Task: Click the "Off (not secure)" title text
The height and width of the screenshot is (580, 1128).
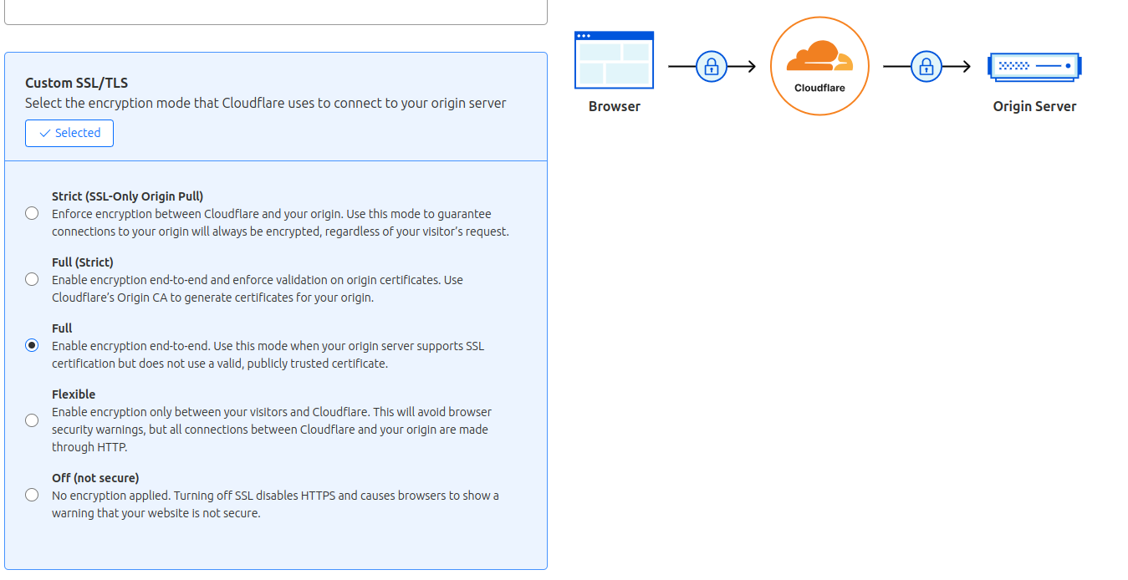Action: pyautogui.click(x=95, y=478)
